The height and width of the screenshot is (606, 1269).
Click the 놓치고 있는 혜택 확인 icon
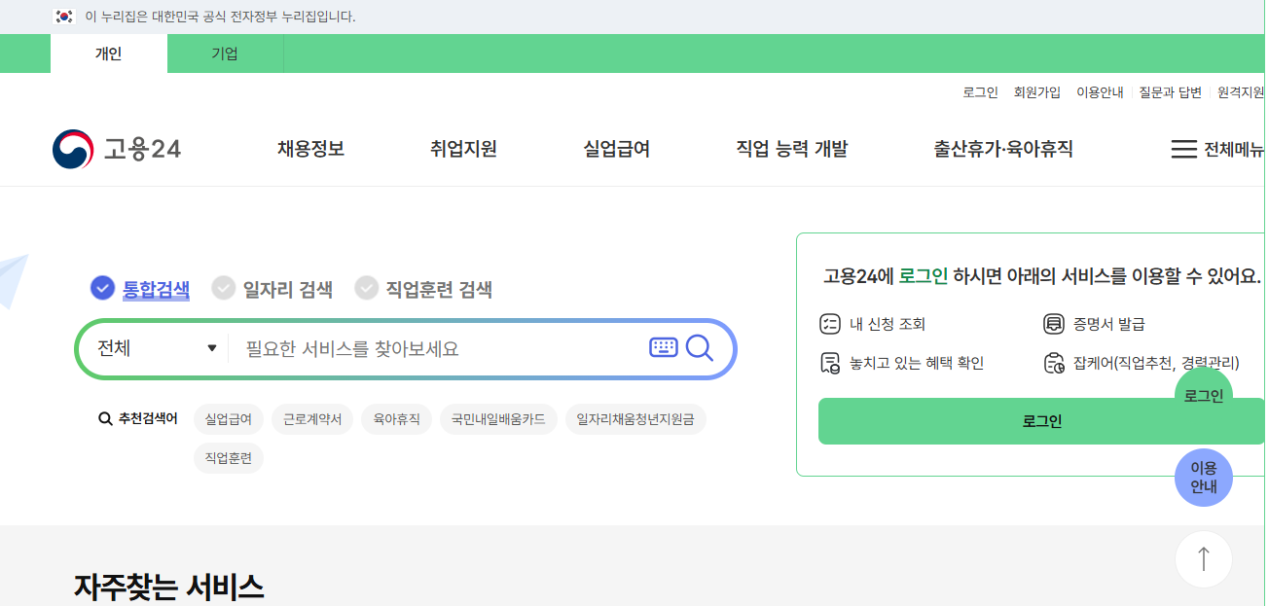coord(830,363)
